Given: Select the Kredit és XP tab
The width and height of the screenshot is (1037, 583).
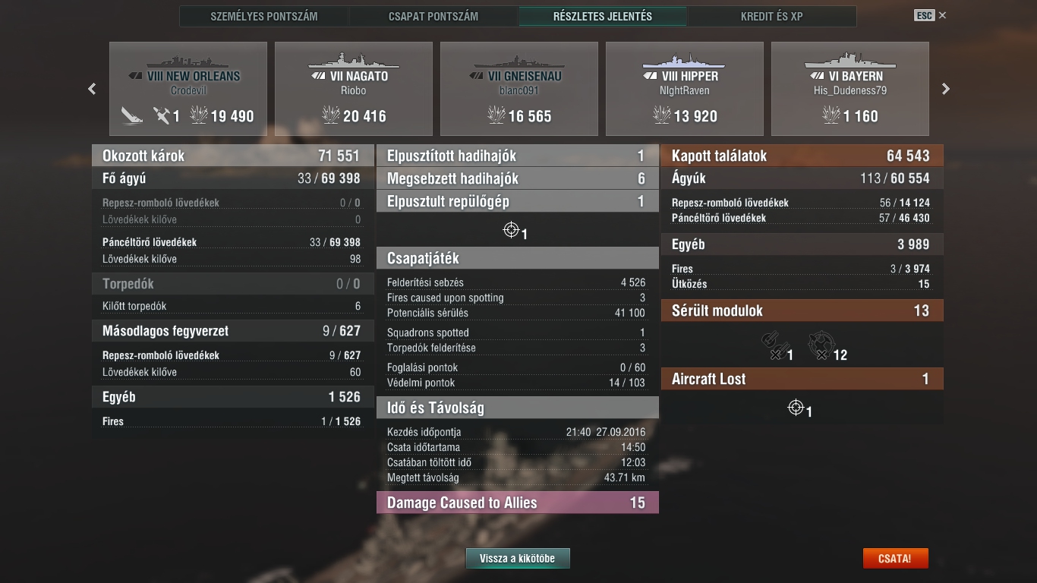Looking at the screenshot, I should (x=772, y=16).
